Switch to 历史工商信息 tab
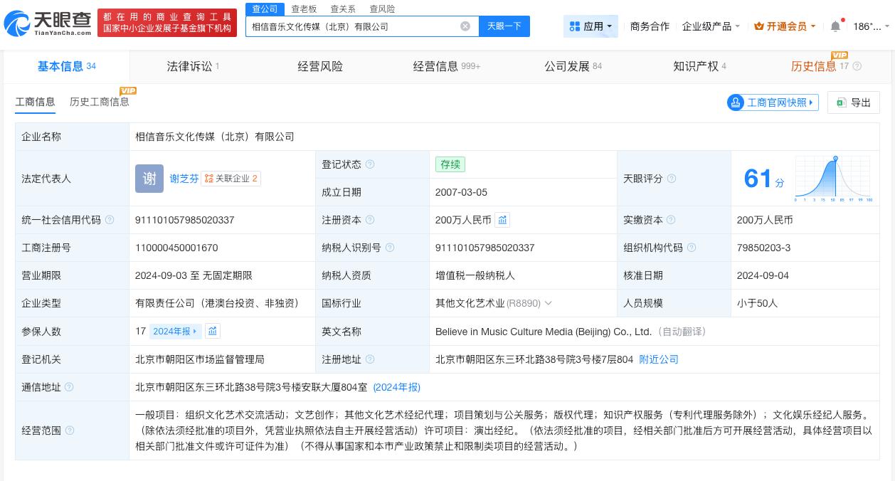The width and height of the screenshot is (895, 481). [x=99, y=102]
